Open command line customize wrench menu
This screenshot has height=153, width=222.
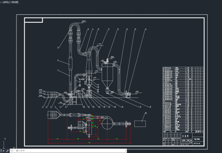point(7,151)
